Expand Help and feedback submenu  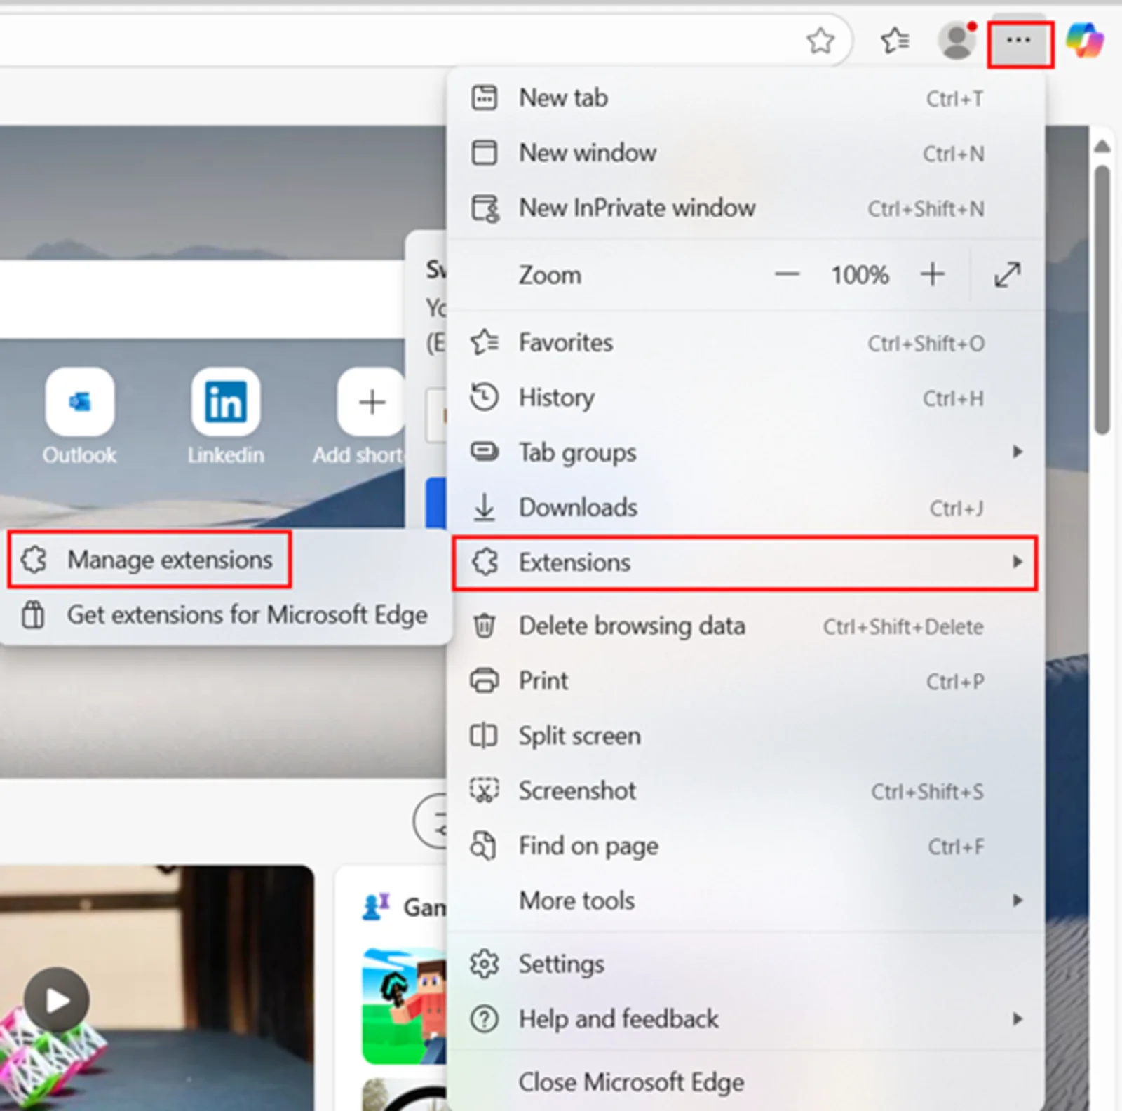(x=743, y=1018)
